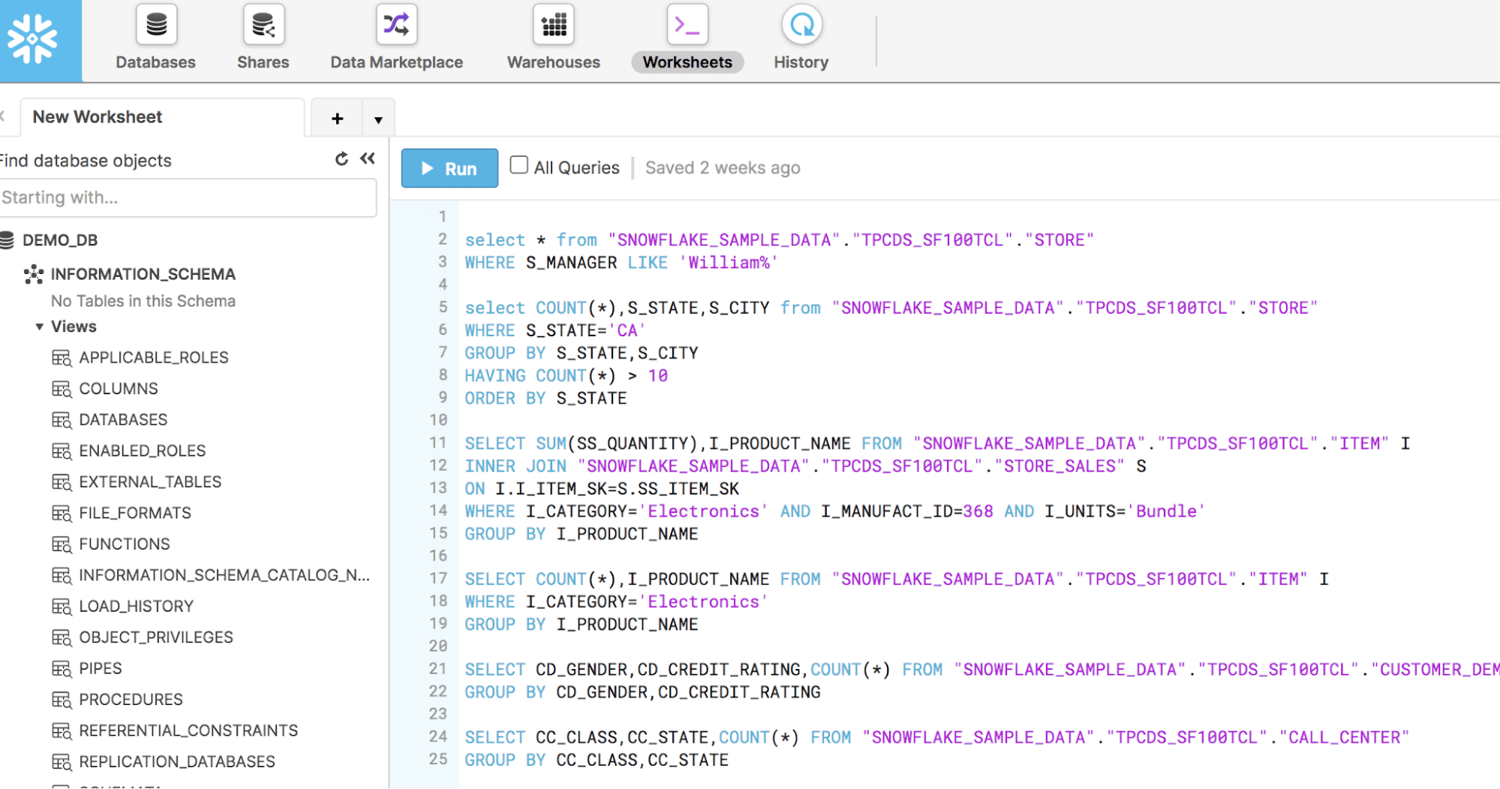Open the History clock icon
Image resolution: width=1500 pixels, height=789 pixels.
pyautogui.click(x=801, y=25)
